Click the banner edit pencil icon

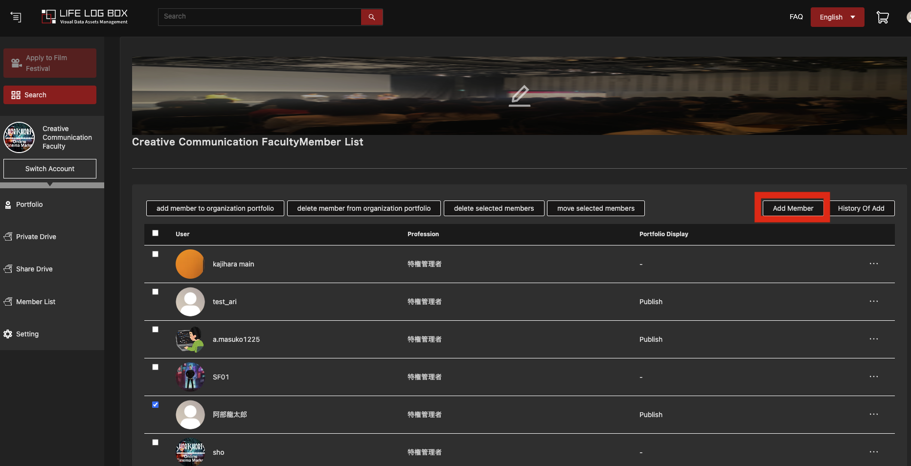(520, 96)
